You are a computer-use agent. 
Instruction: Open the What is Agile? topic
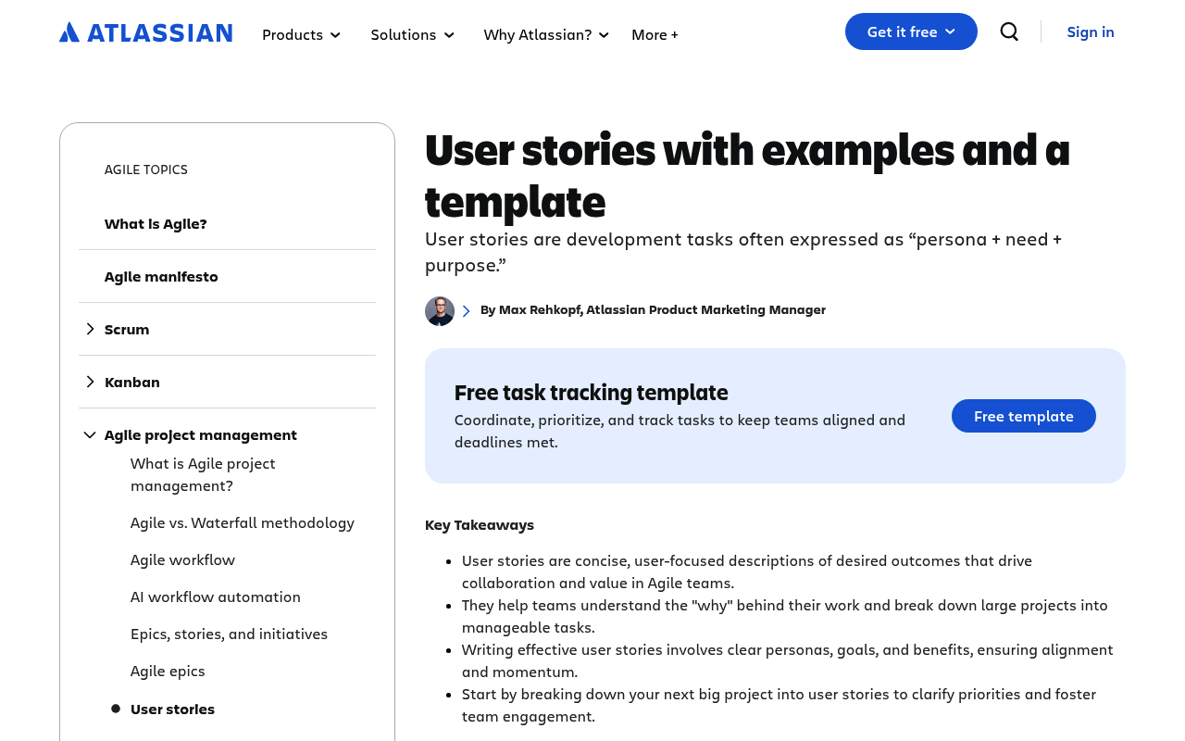click(x=156, y=223)
